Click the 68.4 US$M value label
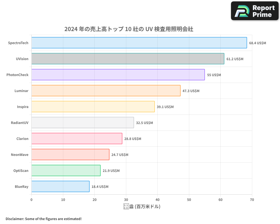The width and height of the screenshot is (280, 224). 257,43
